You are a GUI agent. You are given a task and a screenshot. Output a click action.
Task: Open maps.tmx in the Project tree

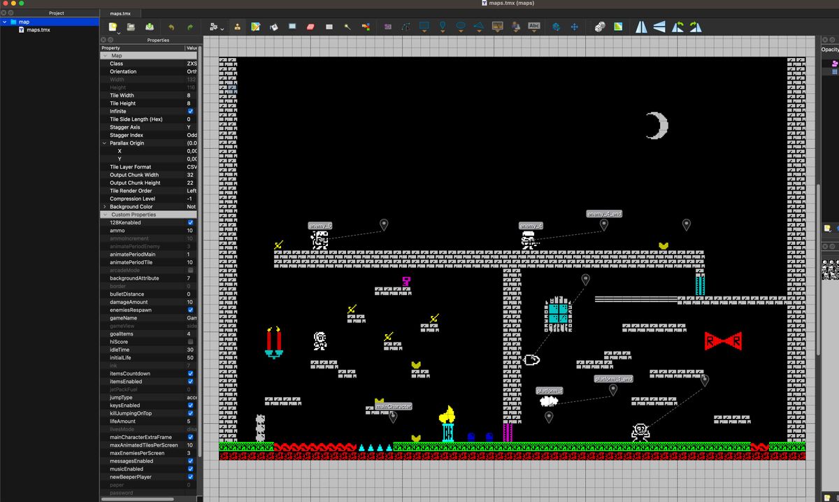(x=38, y=30)
